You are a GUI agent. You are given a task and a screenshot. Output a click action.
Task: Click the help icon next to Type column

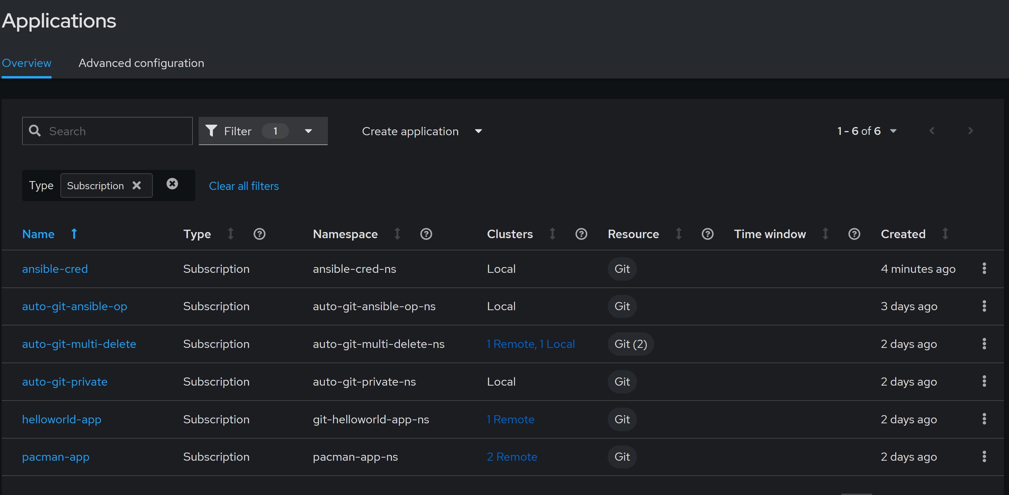(x=259, y=234)
